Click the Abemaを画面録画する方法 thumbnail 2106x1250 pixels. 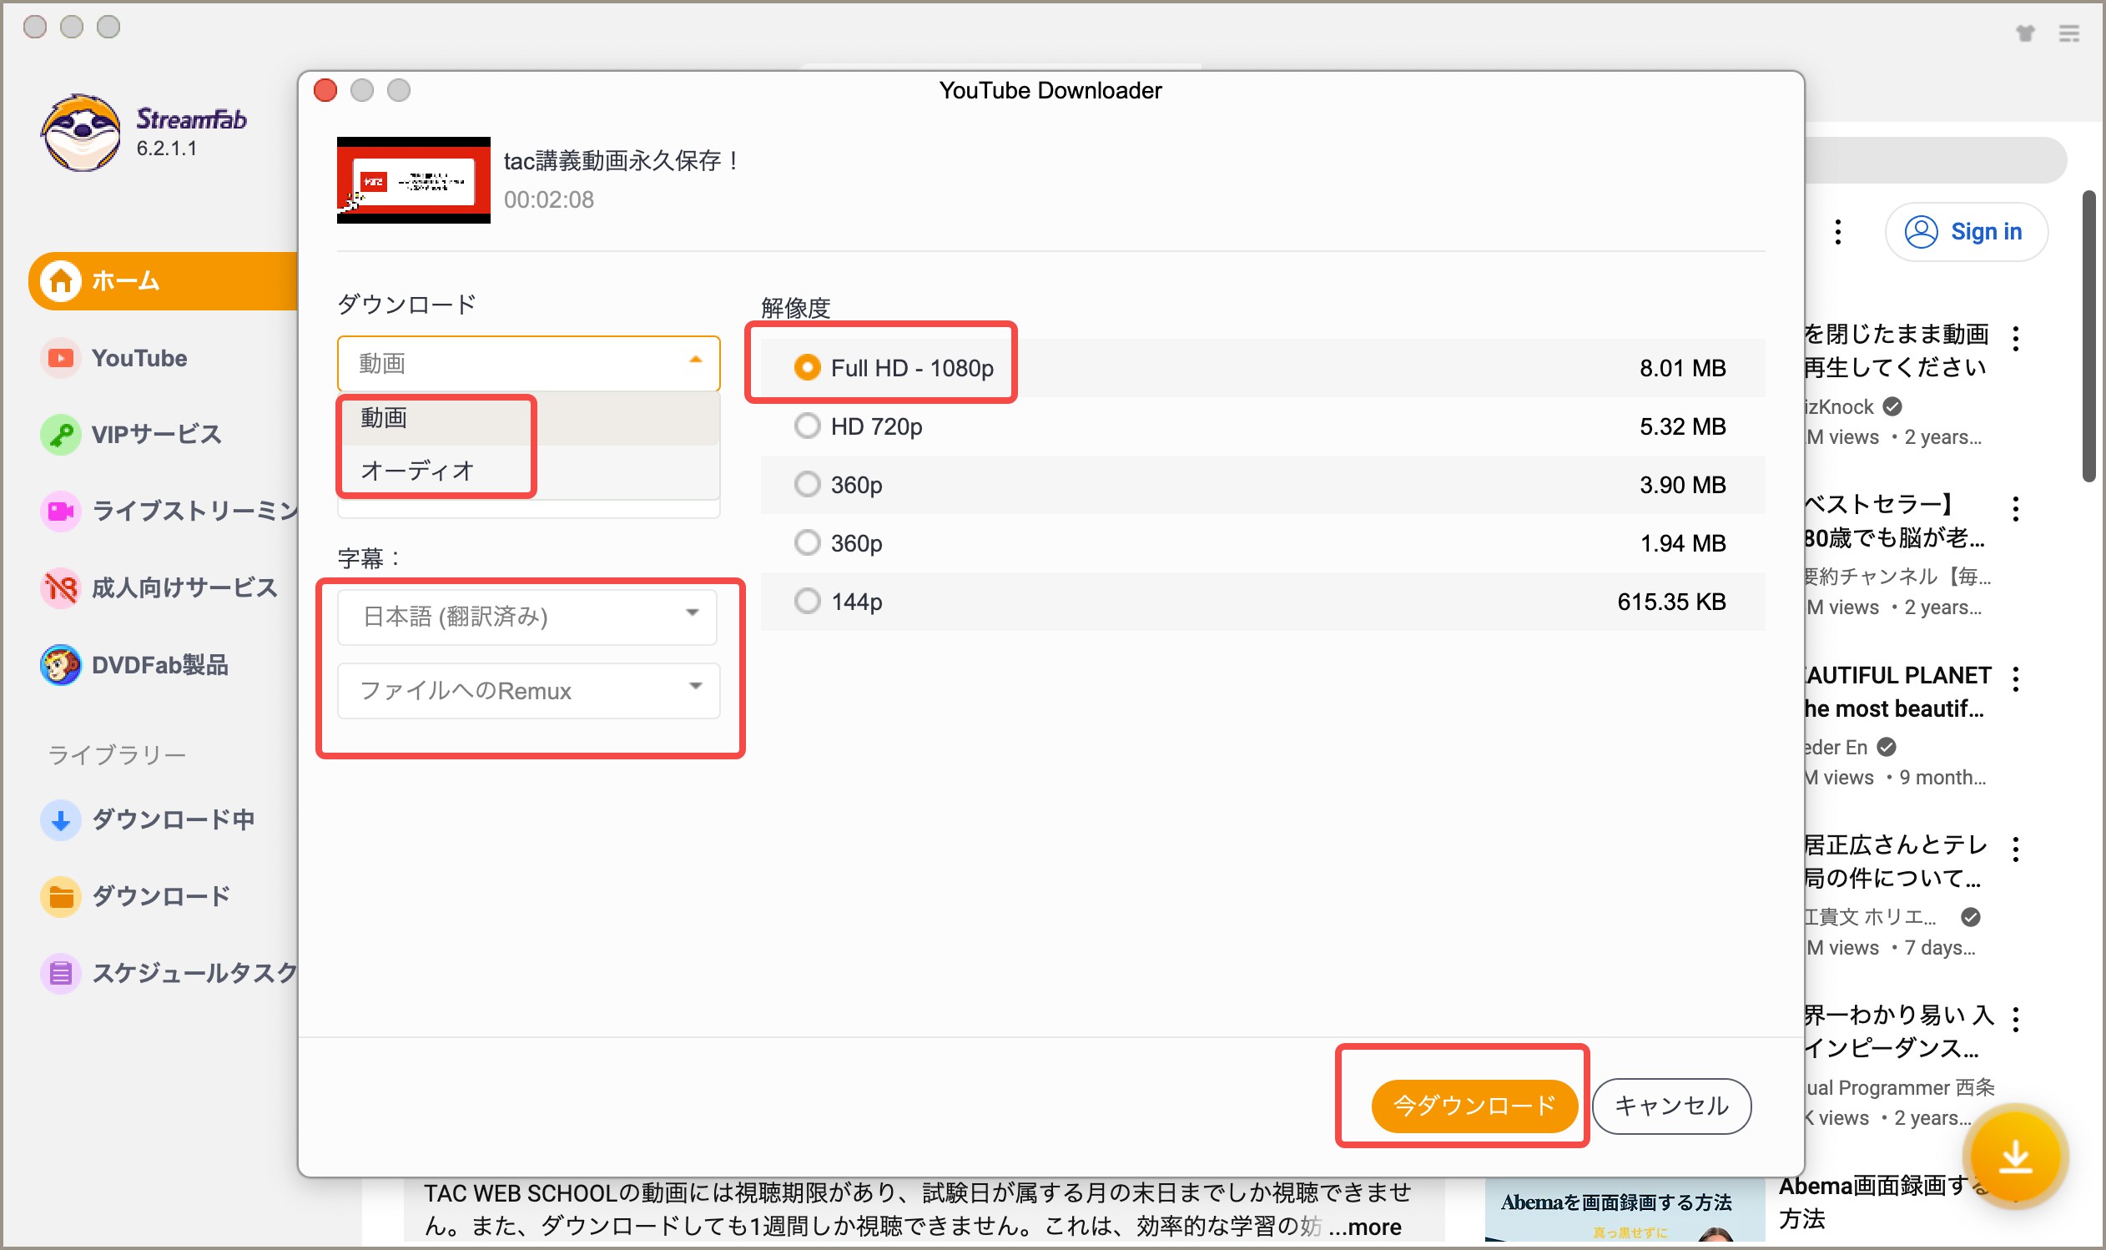click(1625, 1209)
